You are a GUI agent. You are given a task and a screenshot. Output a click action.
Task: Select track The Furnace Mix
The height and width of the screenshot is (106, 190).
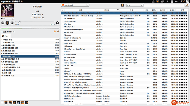(124, 41)
